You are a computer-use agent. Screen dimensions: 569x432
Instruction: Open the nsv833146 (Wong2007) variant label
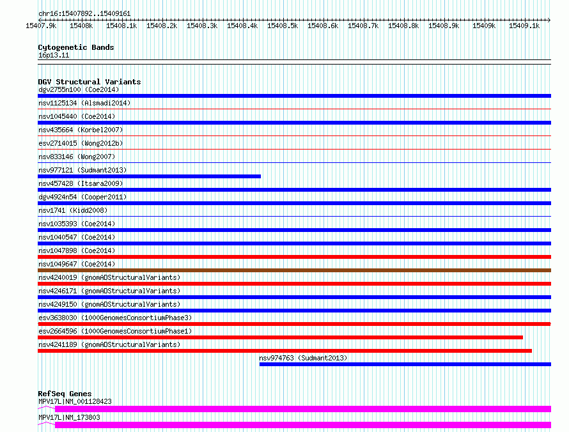click(77, 157)
